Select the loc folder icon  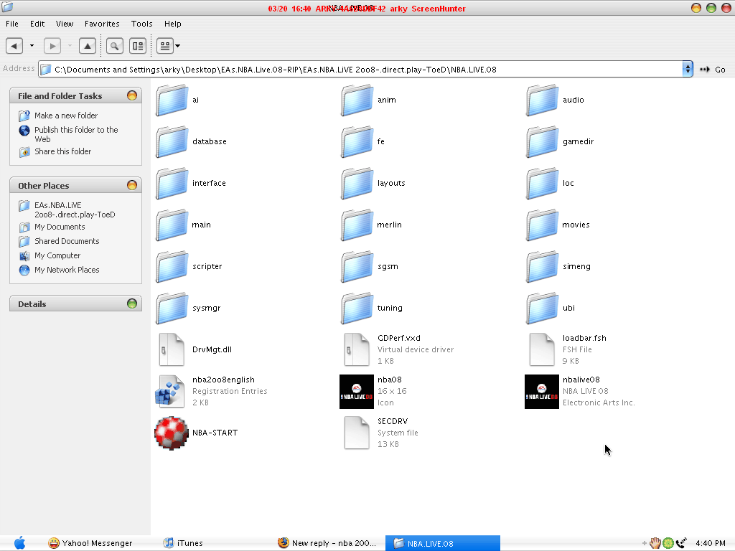coord(543,184)
